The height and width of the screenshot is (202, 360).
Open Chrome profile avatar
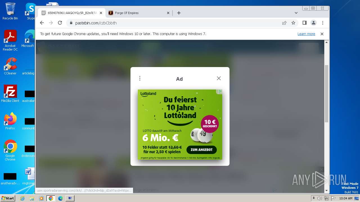(314, 23)
